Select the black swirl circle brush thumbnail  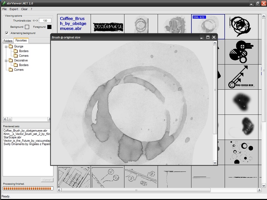pos(241,26)
